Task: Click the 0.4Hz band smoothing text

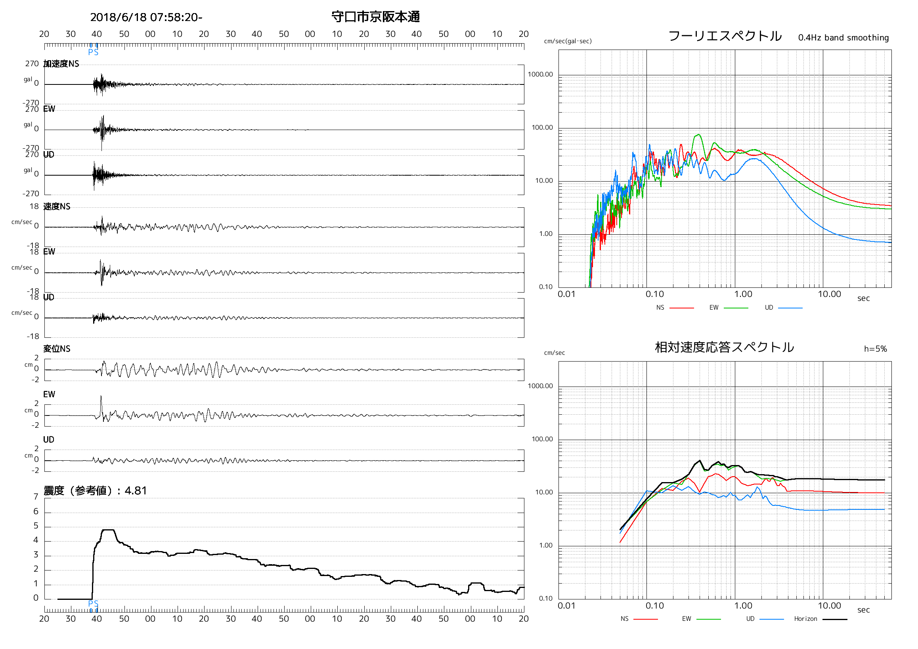Action: tap(843, 38)
